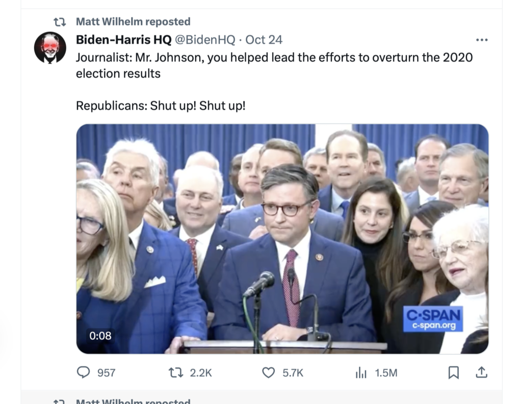Play the C-SPAN video thumbnail

[x=282, y=239]
